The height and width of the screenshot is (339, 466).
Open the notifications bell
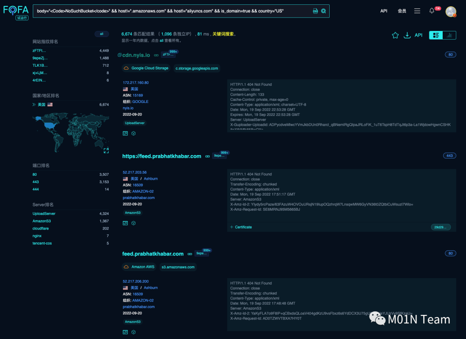(432, 11)
